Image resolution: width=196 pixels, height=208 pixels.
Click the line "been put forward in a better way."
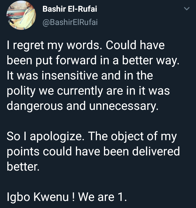[93, 61]
